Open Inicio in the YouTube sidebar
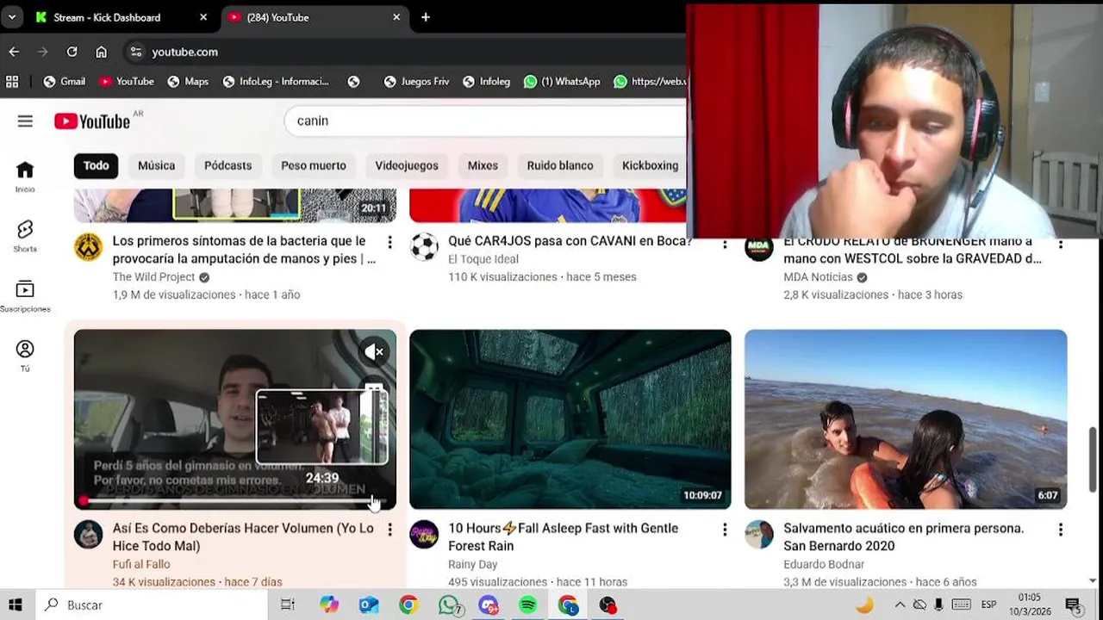Screen dimensions: 1103x620 point(25,177)
